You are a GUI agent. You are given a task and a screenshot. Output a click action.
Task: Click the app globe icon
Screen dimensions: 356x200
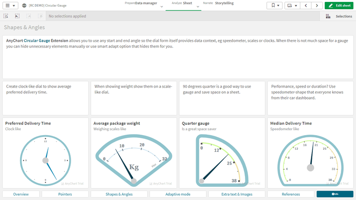[x=25, y=5]
